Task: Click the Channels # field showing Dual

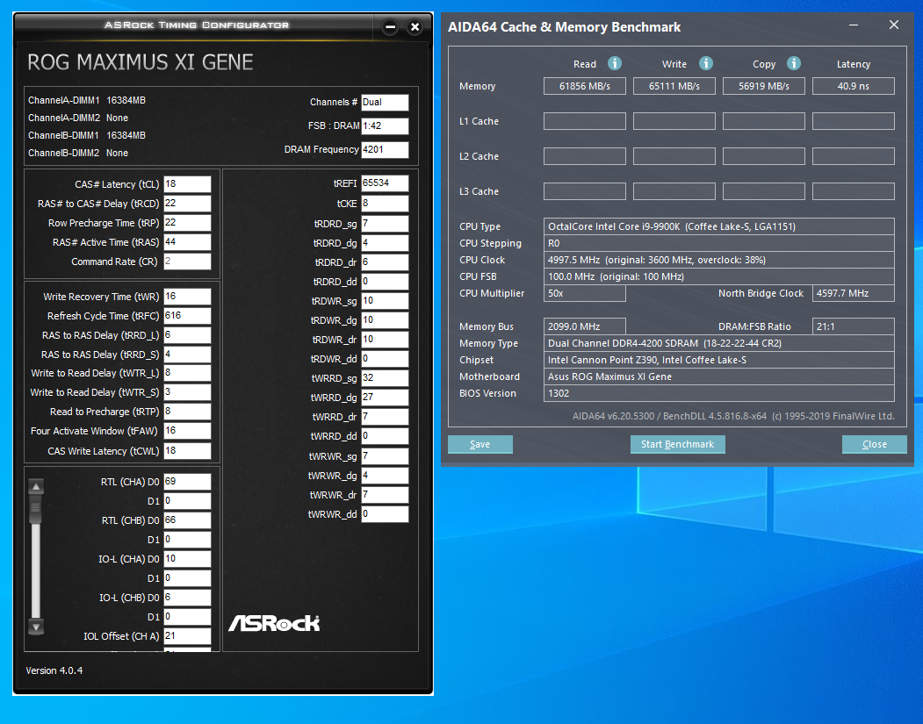Action: tap(385, 103)
